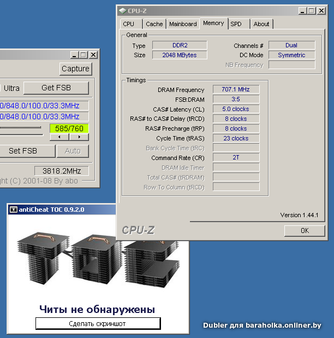Click OK in the CPU-Z window
The height and width of the screenshot is (338, 334).
tap(305, 231)
